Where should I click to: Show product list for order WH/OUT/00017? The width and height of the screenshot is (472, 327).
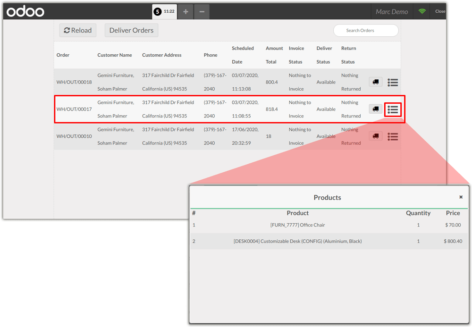pyautogui.click(x=393, y=109)
